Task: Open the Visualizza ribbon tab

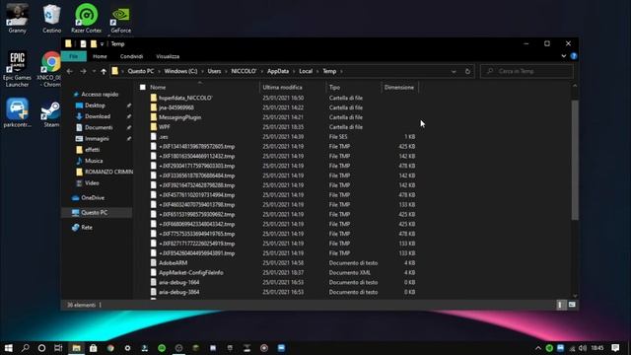Action: coord(168,56)
